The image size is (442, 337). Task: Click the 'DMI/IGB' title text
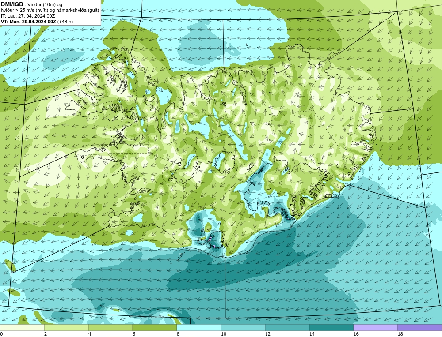pyautogui.click(x=12, y=4)
